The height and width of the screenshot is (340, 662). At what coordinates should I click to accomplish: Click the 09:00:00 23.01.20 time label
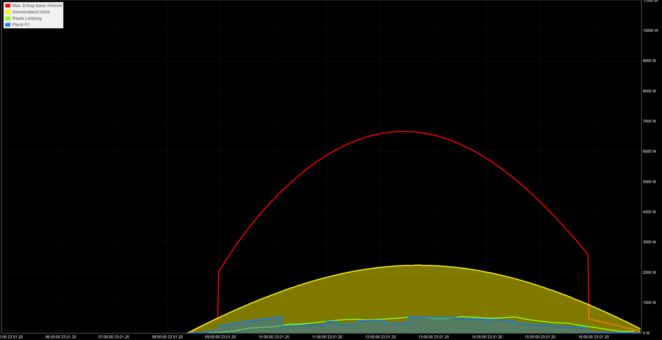pyautogui.click(x=220, y=337)
